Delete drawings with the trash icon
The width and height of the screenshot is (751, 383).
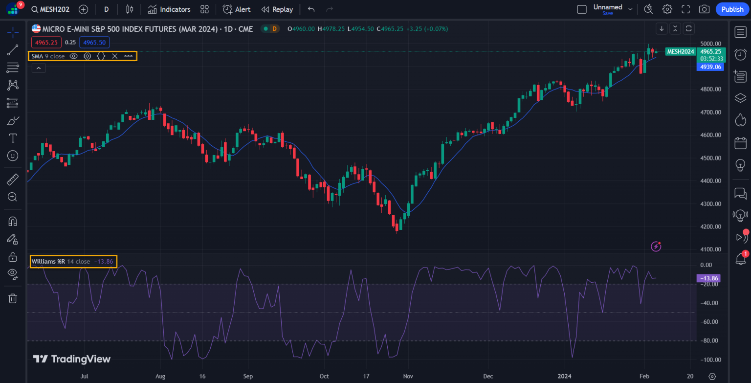pos(13,298)
